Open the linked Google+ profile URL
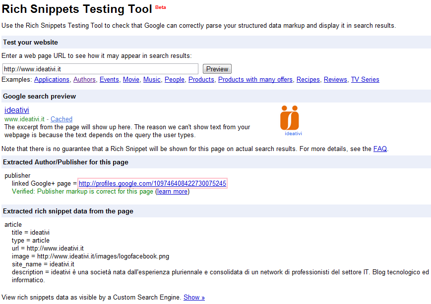The image size is (431, 304). coord(153,183)
